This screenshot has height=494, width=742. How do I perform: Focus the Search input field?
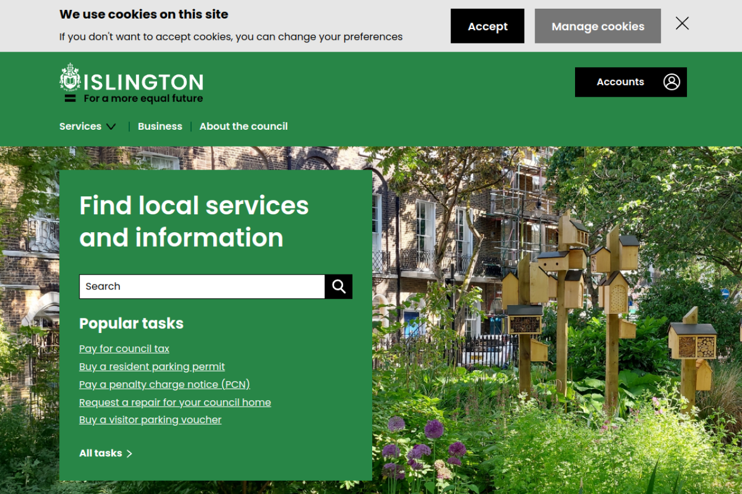coord(202,287)
